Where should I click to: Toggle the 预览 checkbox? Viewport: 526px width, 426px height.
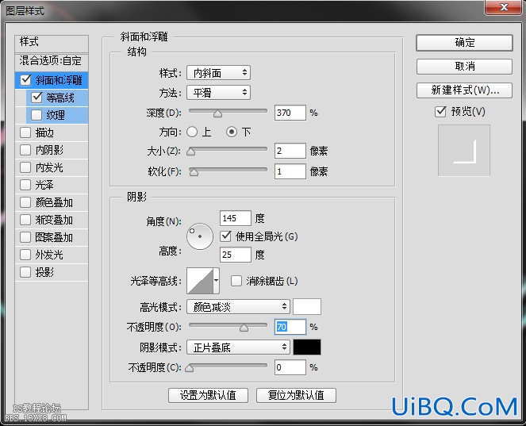(x=440, y=111)
